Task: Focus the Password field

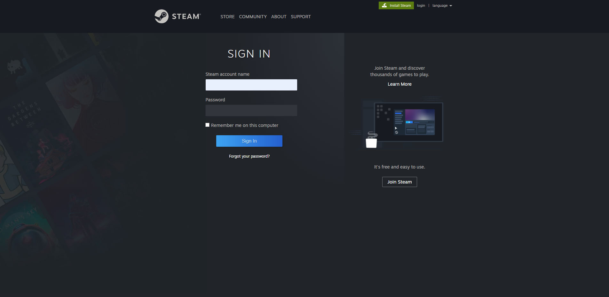Action: [x=251, y=110]
